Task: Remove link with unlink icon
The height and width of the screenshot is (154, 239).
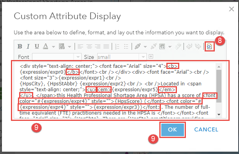Action: pos(153,46)
